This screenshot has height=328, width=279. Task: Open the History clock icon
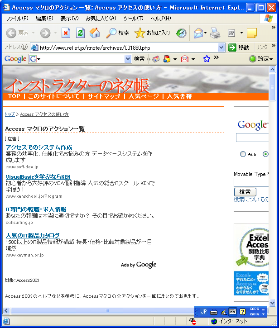click(181, 33)
